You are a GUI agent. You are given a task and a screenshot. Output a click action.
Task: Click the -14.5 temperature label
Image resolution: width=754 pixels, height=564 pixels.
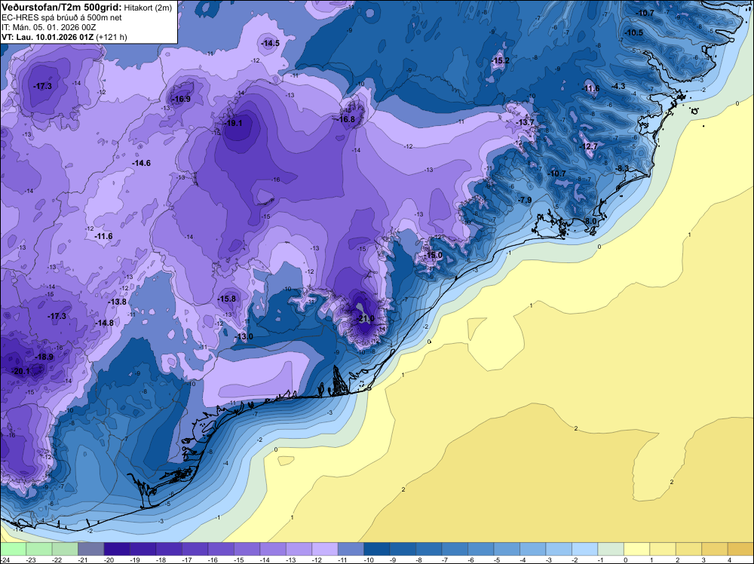[x=270, y=43]
